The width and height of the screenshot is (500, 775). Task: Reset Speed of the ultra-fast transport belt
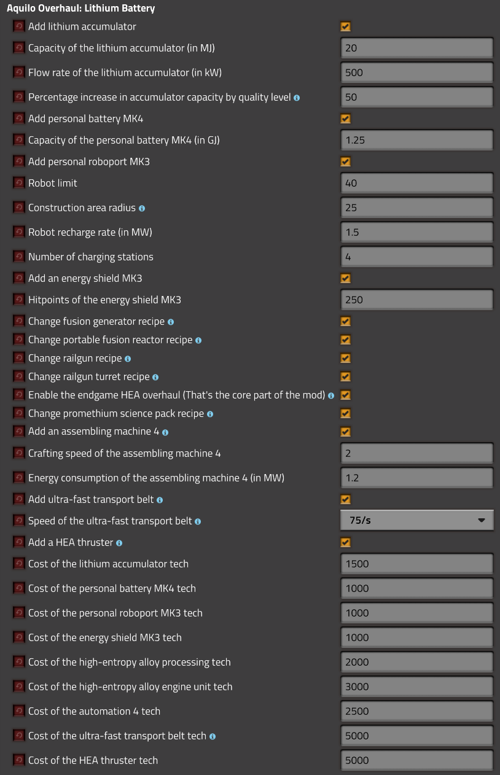19,521
